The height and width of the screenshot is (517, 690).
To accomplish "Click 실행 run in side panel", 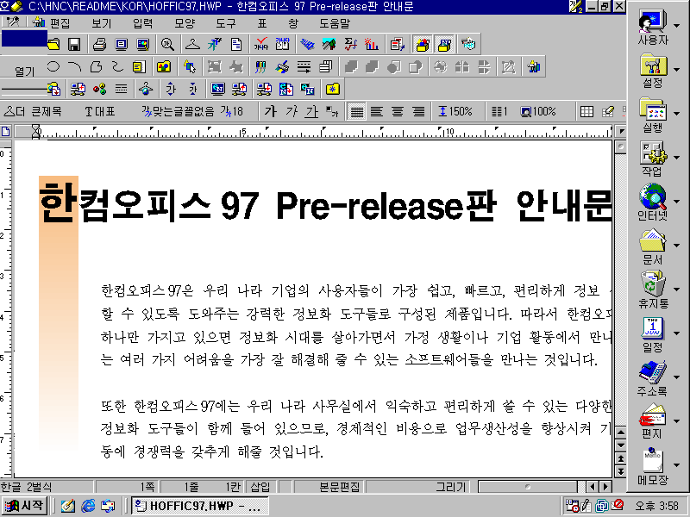I will coord(653,115).
